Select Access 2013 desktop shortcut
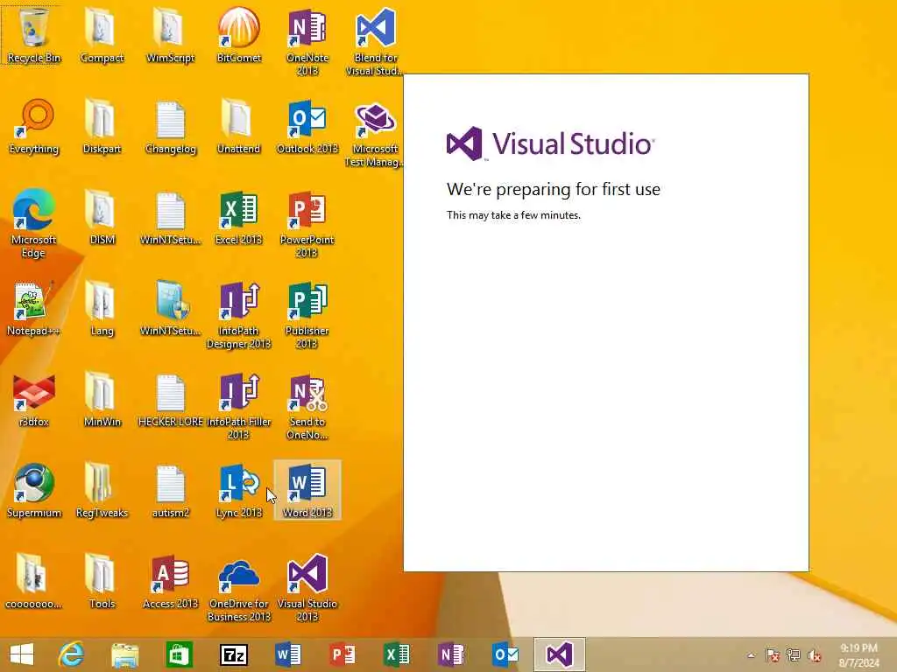 [171, 581]
